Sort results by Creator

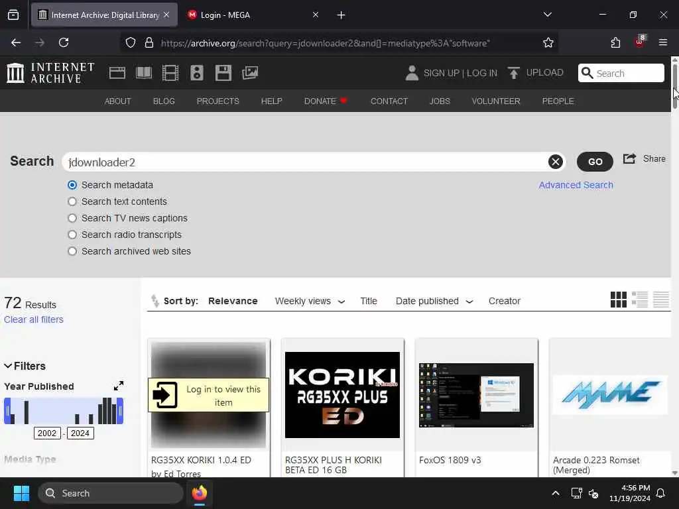504,301
